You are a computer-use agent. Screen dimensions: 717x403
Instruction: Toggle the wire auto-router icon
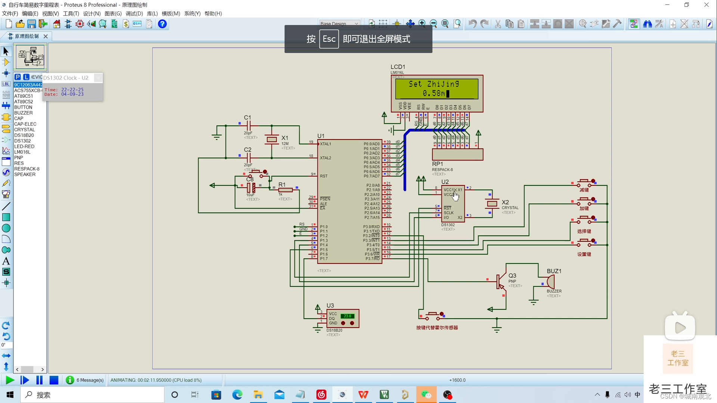(634, 24)
